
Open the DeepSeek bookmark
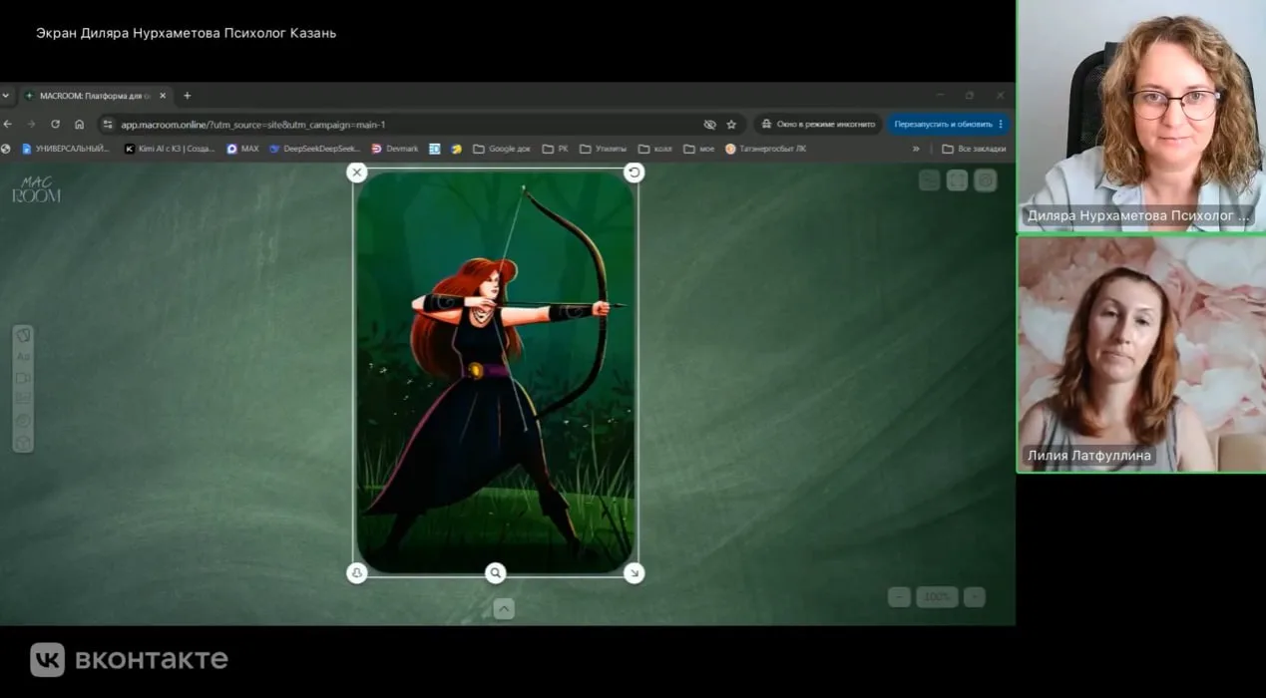314,149
